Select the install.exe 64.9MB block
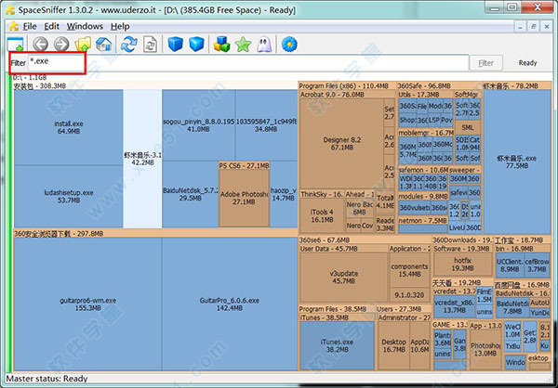Viewport: 558px width, 388px height. (69, 127)
